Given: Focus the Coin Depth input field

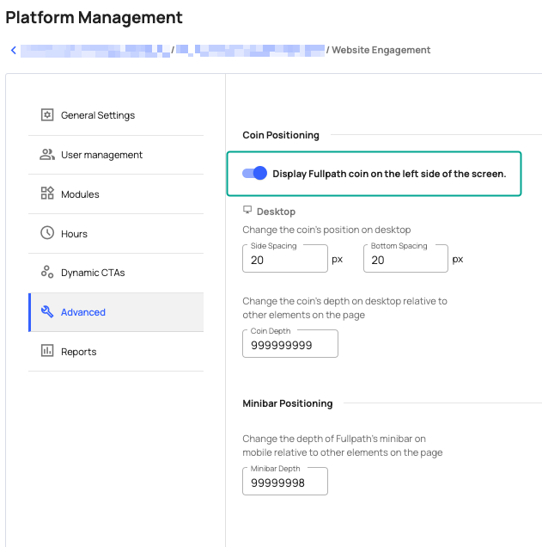Looking at the screenshot, I should [x=290, y=345].
